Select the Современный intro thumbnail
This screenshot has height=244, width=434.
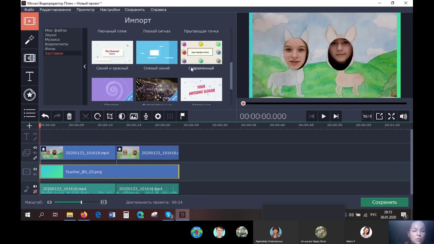pos(201,52)
